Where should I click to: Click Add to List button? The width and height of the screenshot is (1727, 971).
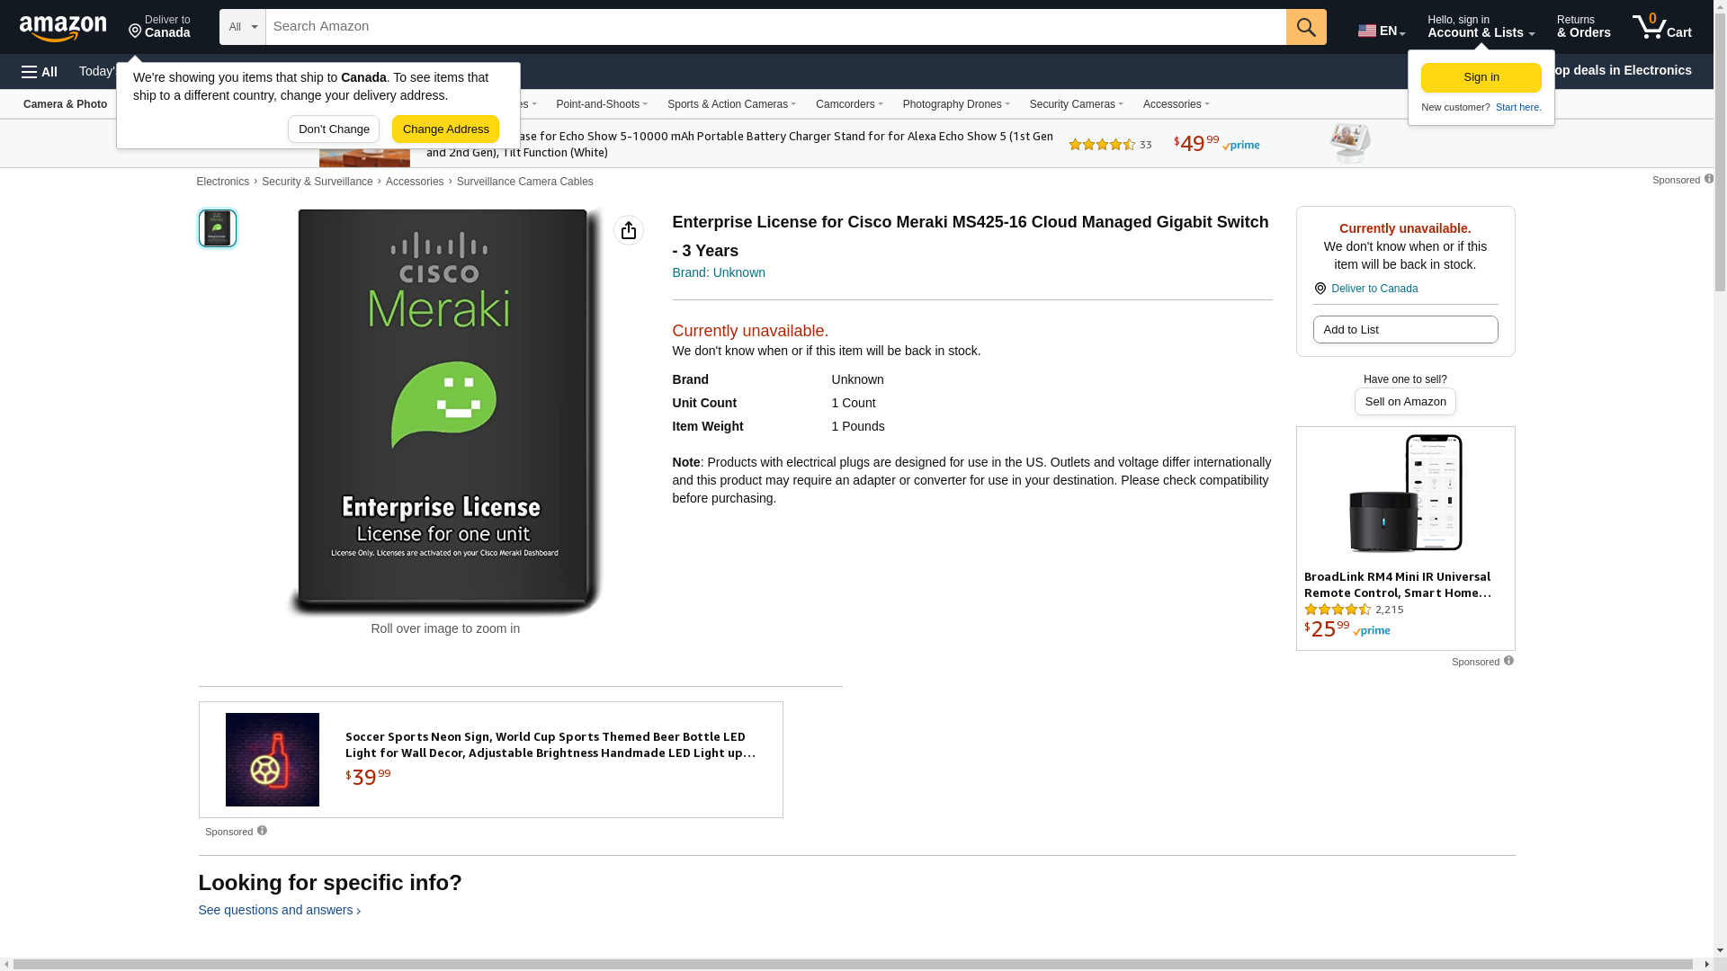pos(1405,330)
